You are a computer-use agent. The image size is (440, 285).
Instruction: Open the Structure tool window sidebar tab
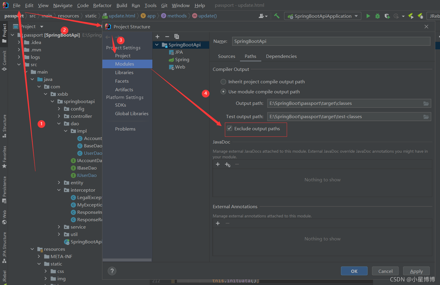(x=4, y=126)
